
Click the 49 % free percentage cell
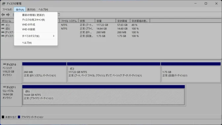coord(134,25)
